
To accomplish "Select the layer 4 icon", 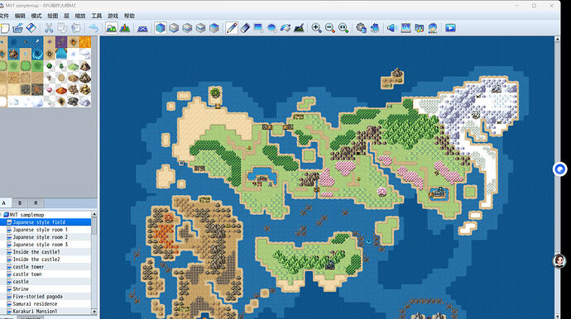I will click(x=214, y=28).
